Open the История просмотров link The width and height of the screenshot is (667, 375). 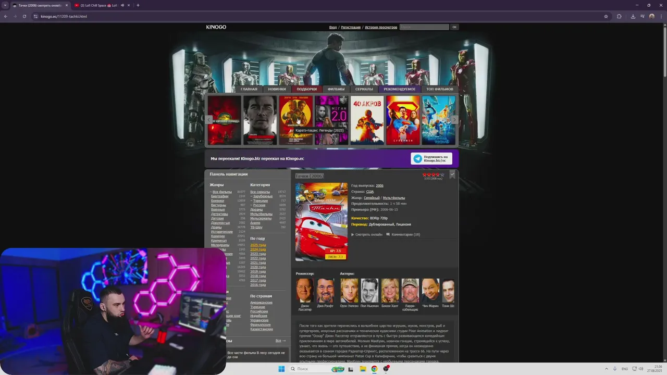point(381,27)
